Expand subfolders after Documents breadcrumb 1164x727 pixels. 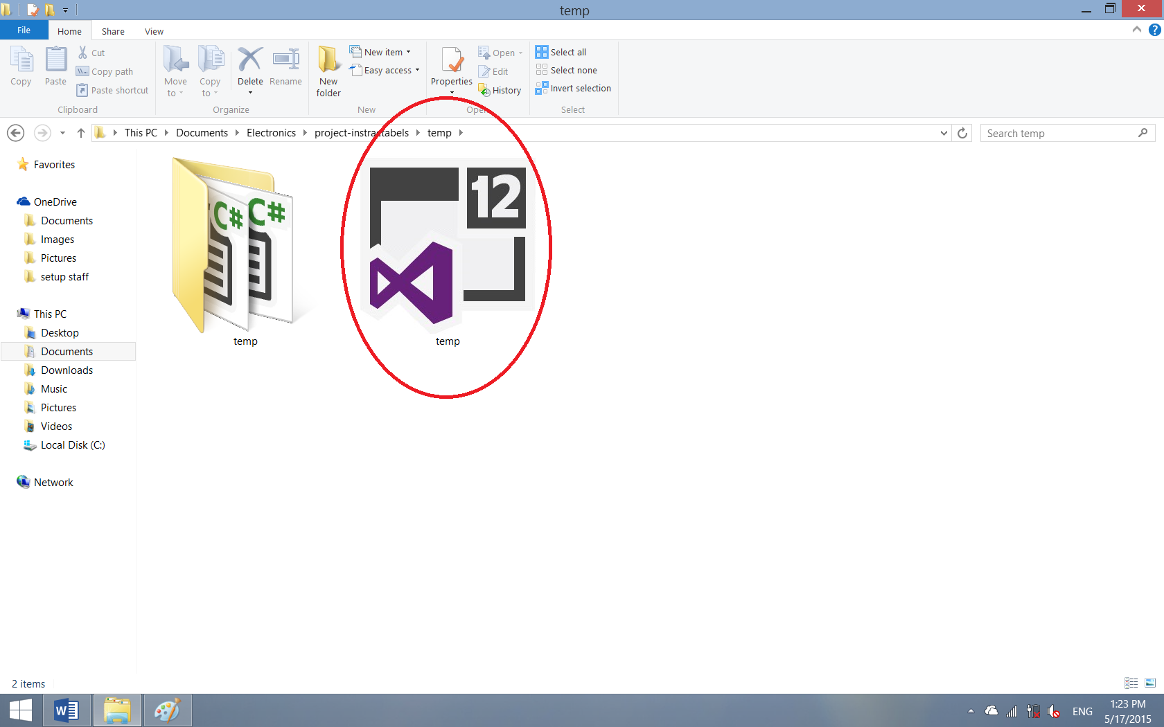(237, 133)
